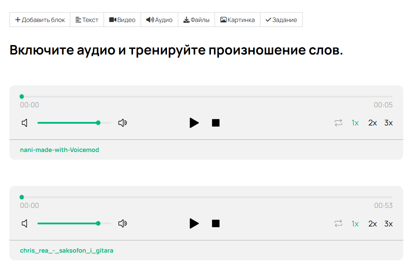Add a Видео block
This screenshot has height=268, width=413.
(x=122, y=20)
